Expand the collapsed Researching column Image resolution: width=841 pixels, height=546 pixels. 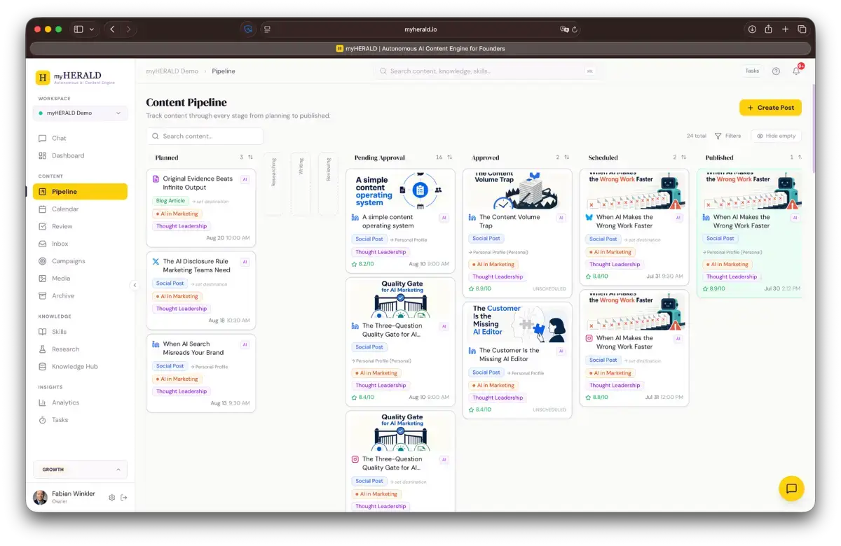[x=273, y=184]
